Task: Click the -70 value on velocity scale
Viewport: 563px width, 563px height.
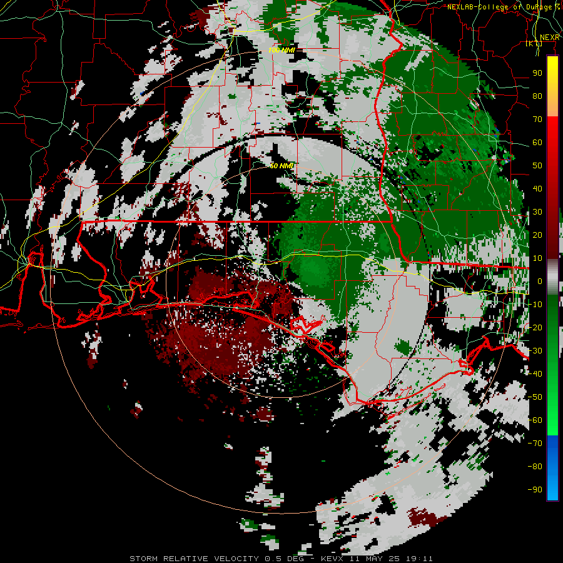Action: (x=535, y=443)
